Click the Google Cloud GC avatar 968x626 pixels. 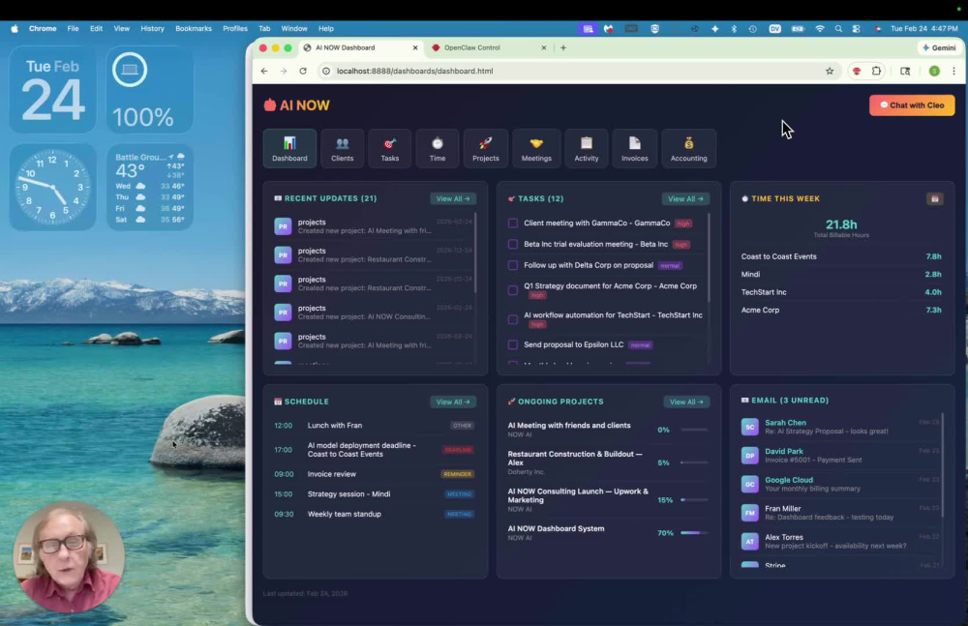click(x=749, y=484)
